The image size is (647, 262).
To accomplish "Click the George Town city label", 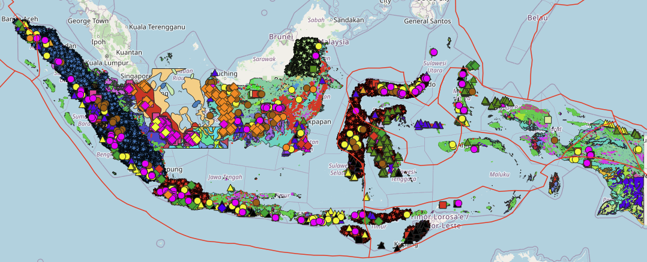I will (87, 20).
